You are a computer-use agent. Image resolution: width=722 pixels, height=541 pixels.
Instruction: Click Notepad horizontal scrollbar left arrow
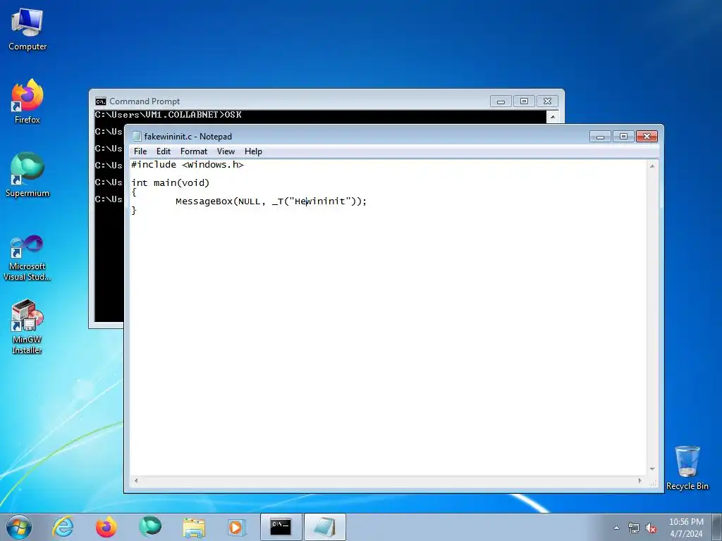(136, 480)
